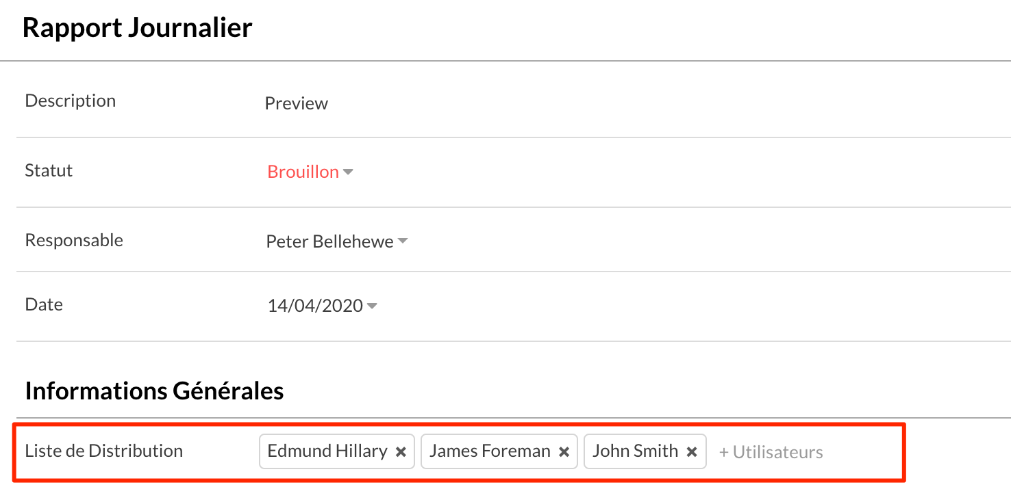Remove John Smith from the distribution list

click(x=692, y=451)
